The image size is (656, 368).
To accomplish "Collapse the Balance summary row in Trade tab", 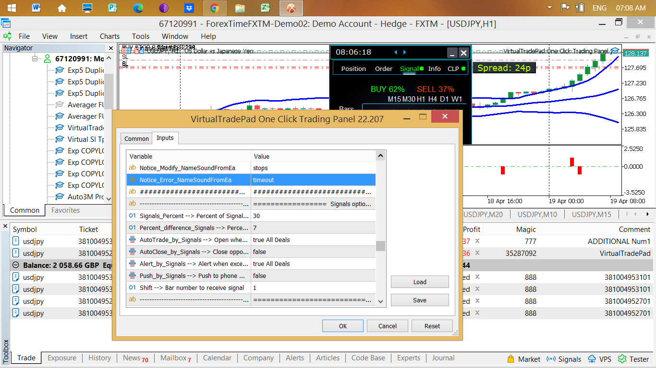I will click(15, 265).
